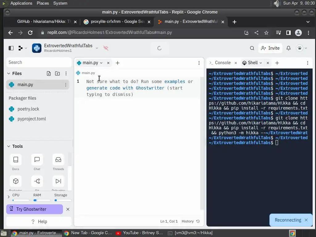This screenshot has width=316, height=237.
Task: Dismiss the Try Ghostwriter banner
Action: [x=68, y=209]
